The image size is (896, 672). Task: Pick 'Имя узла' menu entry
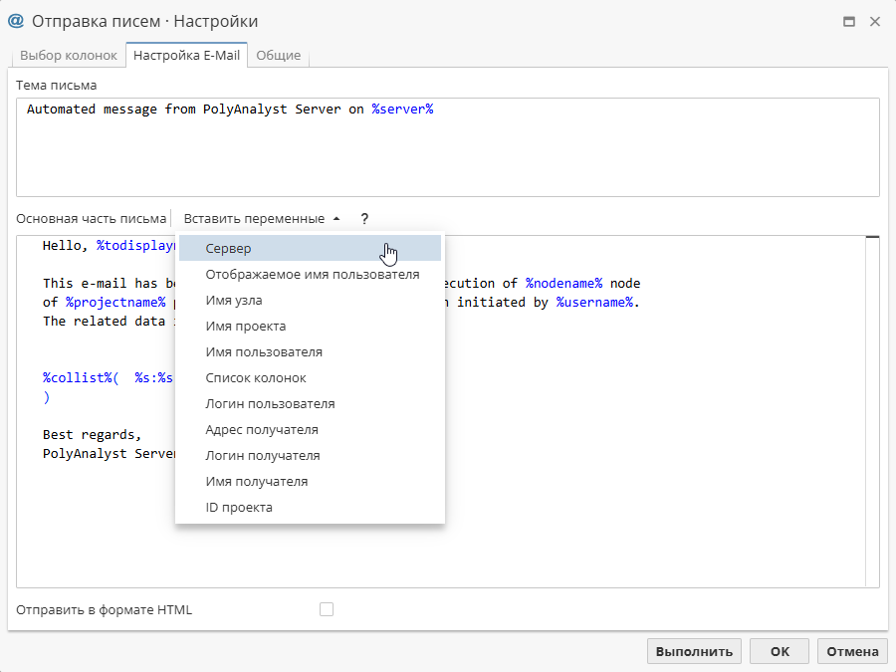pos(310,300)
